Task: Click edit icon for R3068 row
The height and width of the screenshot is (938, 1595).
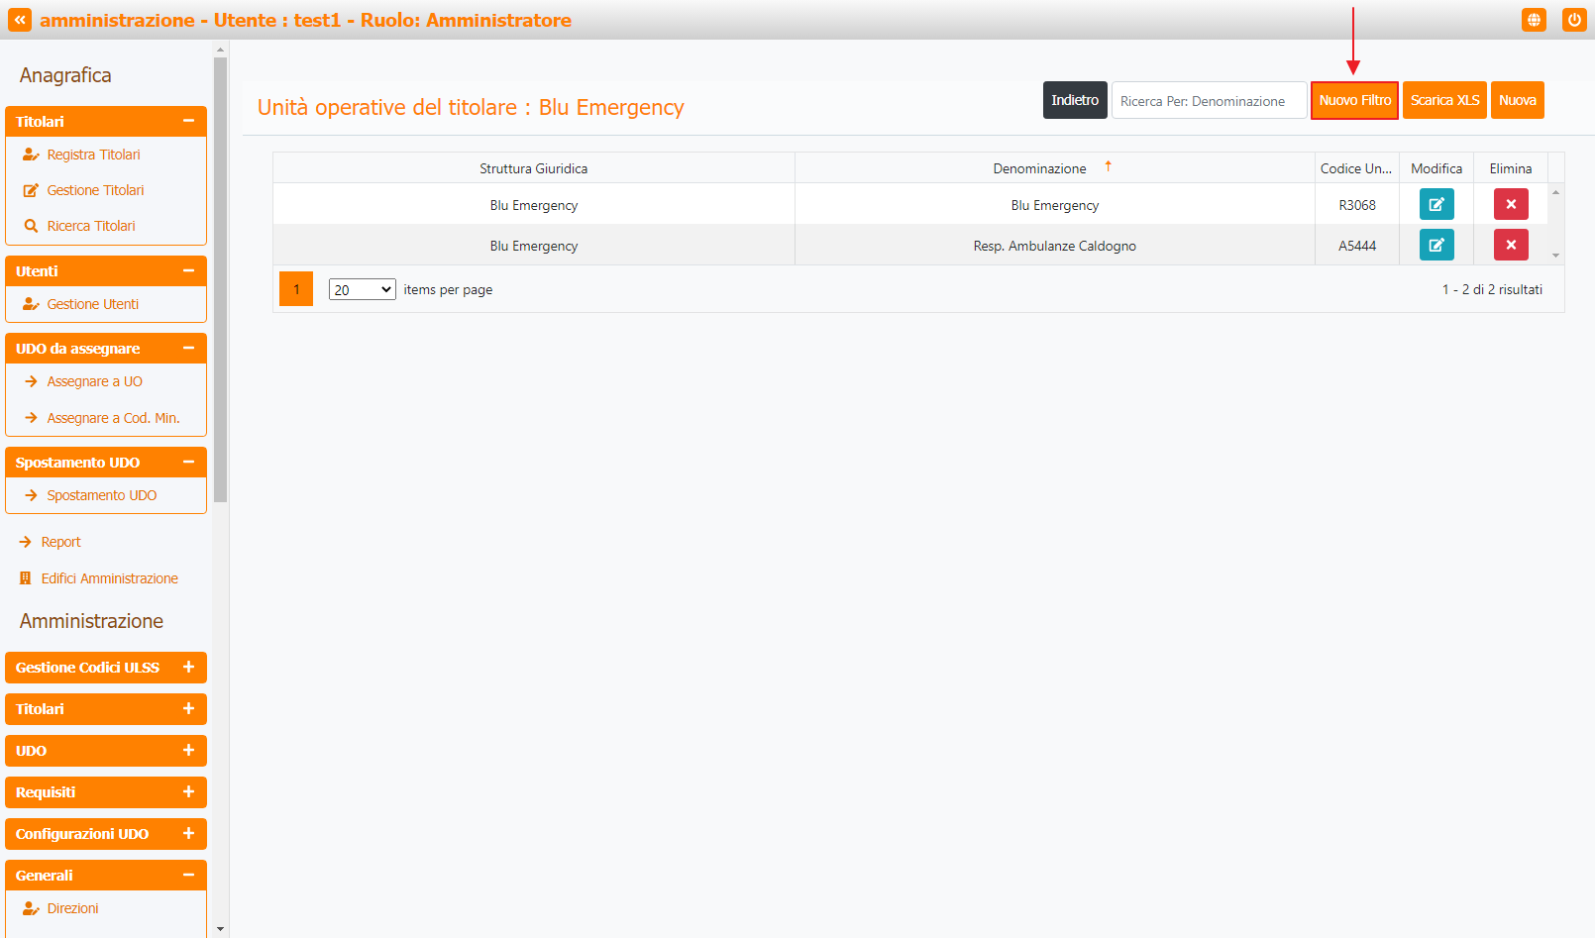Action: (x=1436, y=204)
